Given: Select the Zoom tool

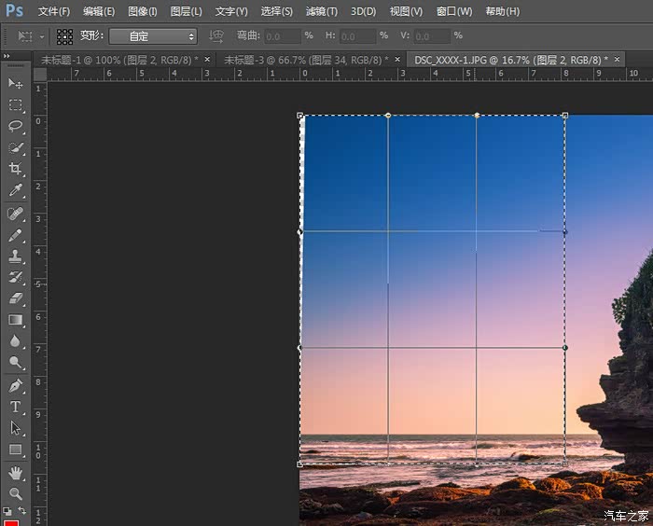Looking at the screenshot, I should tap(16, 493).
